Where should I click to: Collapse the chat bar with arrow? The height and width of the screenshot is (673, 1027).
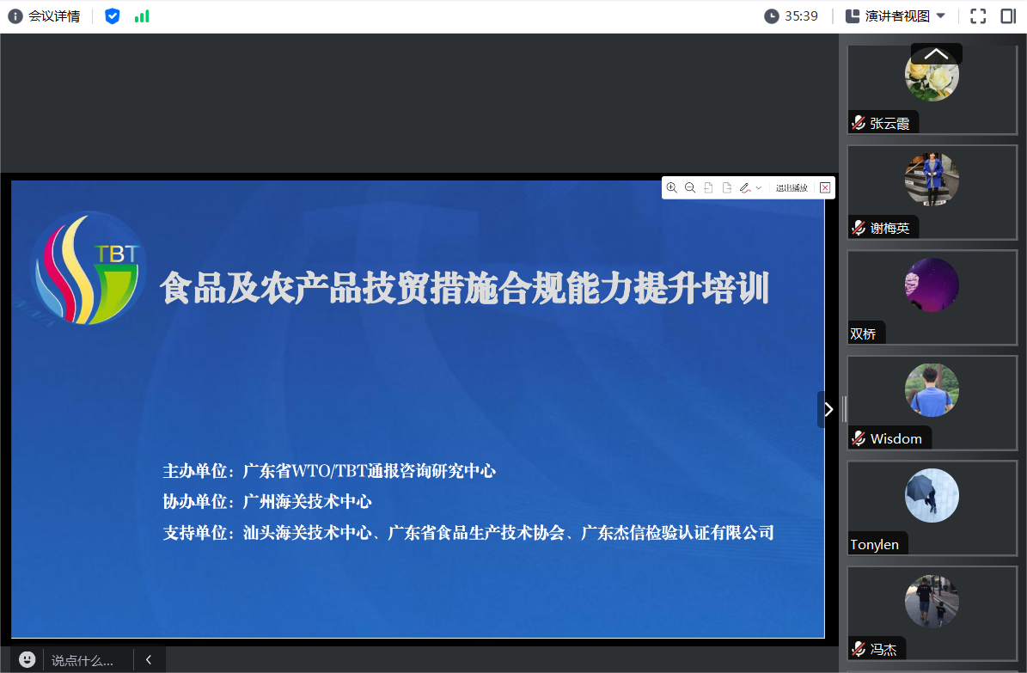pos(149,660)
